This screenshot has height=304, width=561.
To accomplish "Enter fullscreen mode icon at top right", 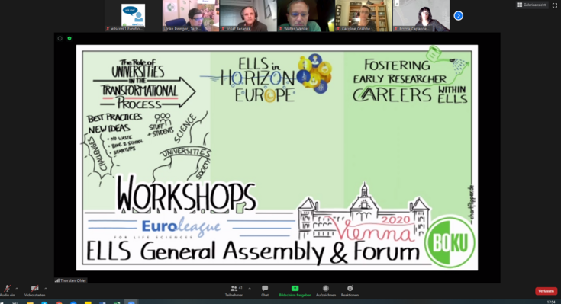I will tap(555, 5).
